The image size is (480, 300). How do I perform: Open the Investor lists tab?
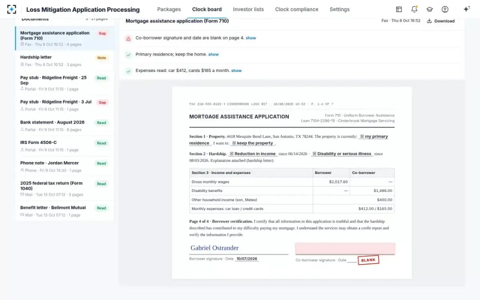click(x=248, y=9)
